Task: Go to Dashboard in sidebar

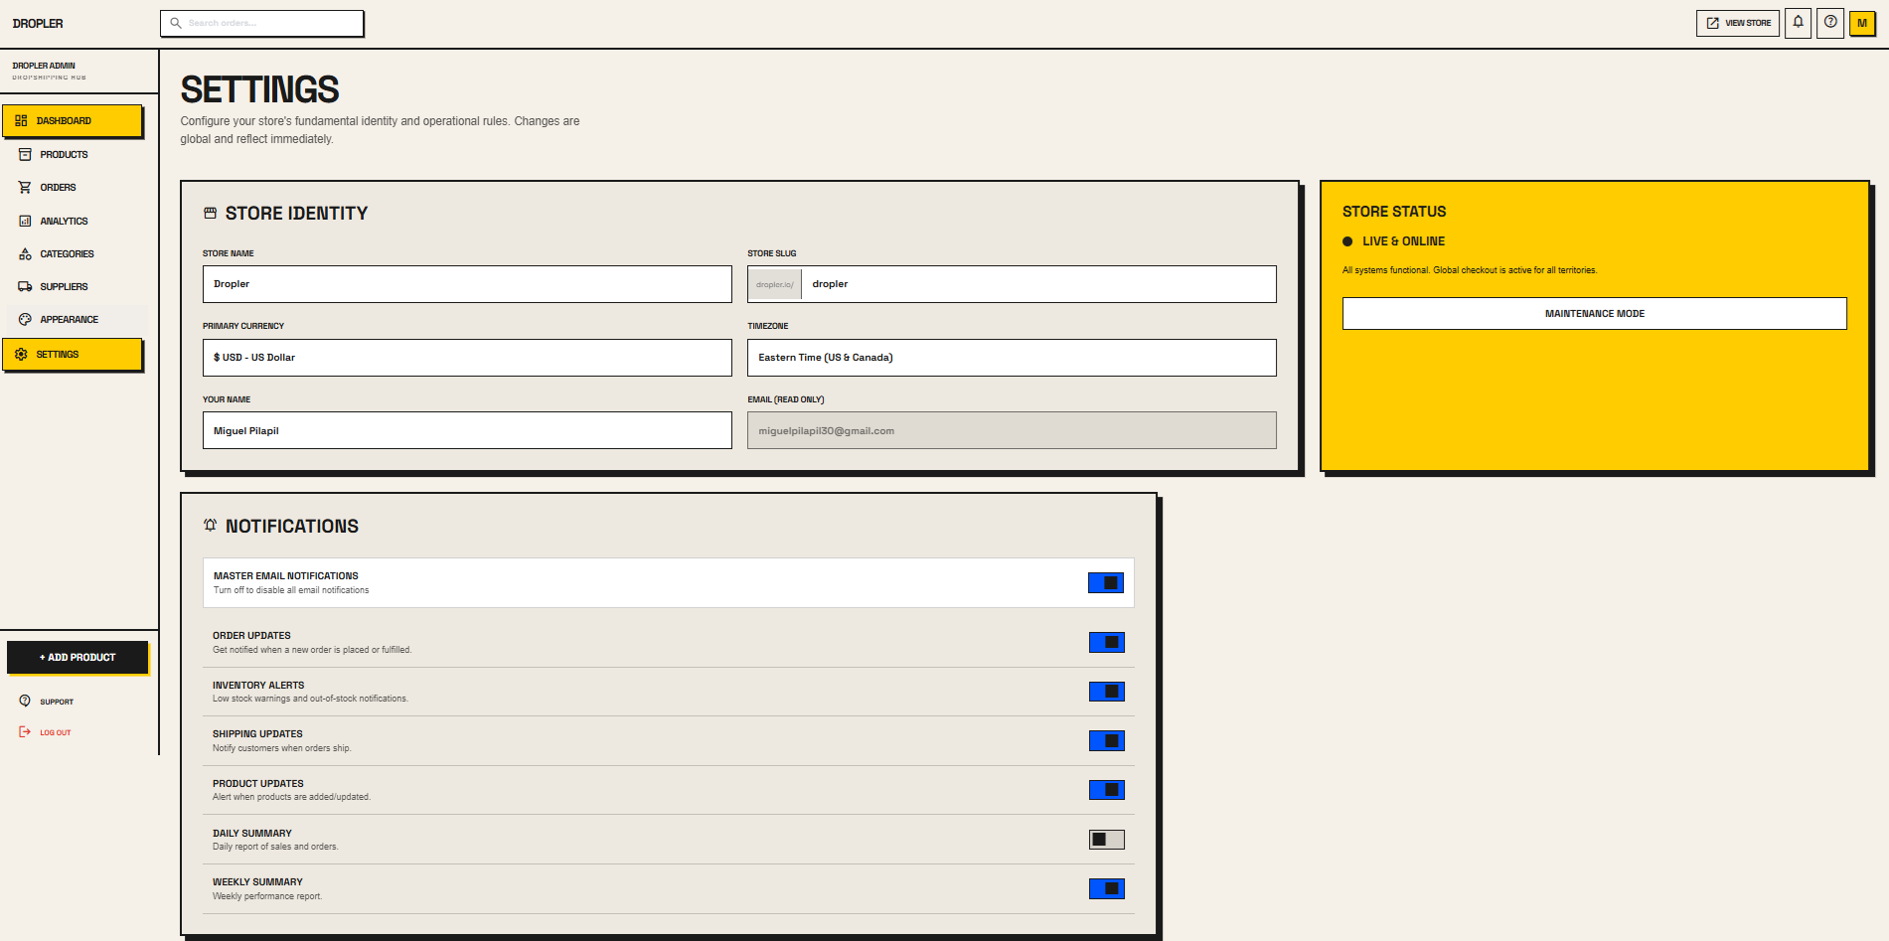Action: tap(73, 121)
